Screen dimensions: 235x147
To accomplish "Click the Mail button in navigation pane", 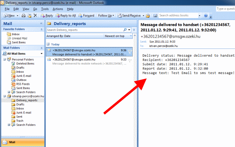I will [23, 142].
